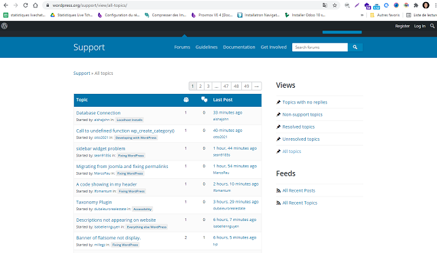Click the WordPress logo in the admin bar
This screenshot has width=437, height=253.
pyautogui.click(x=5, y=26)
